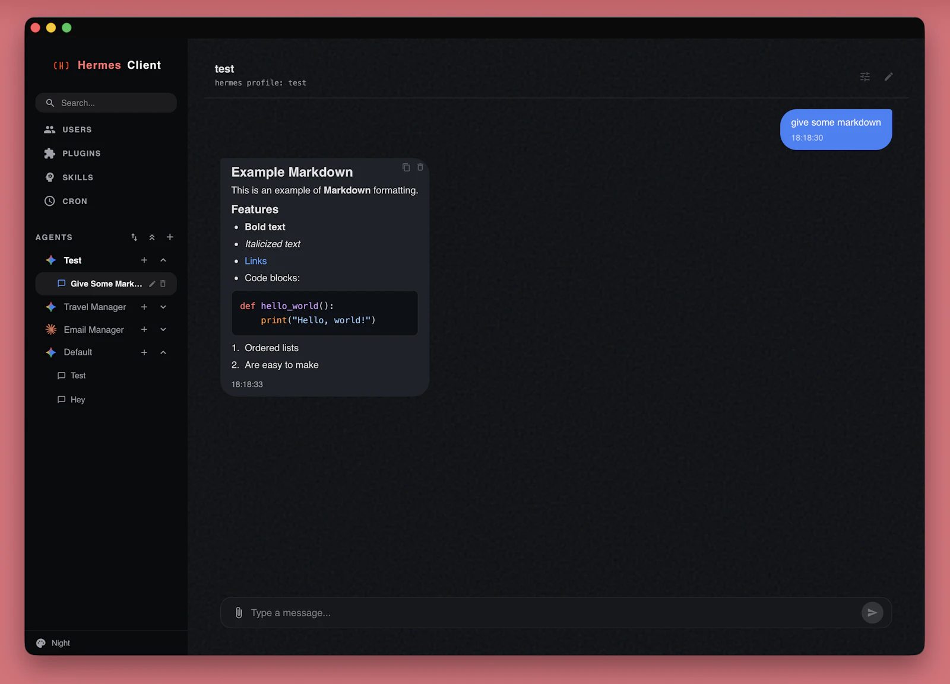Click the chat title 'test'

[224, 69]
